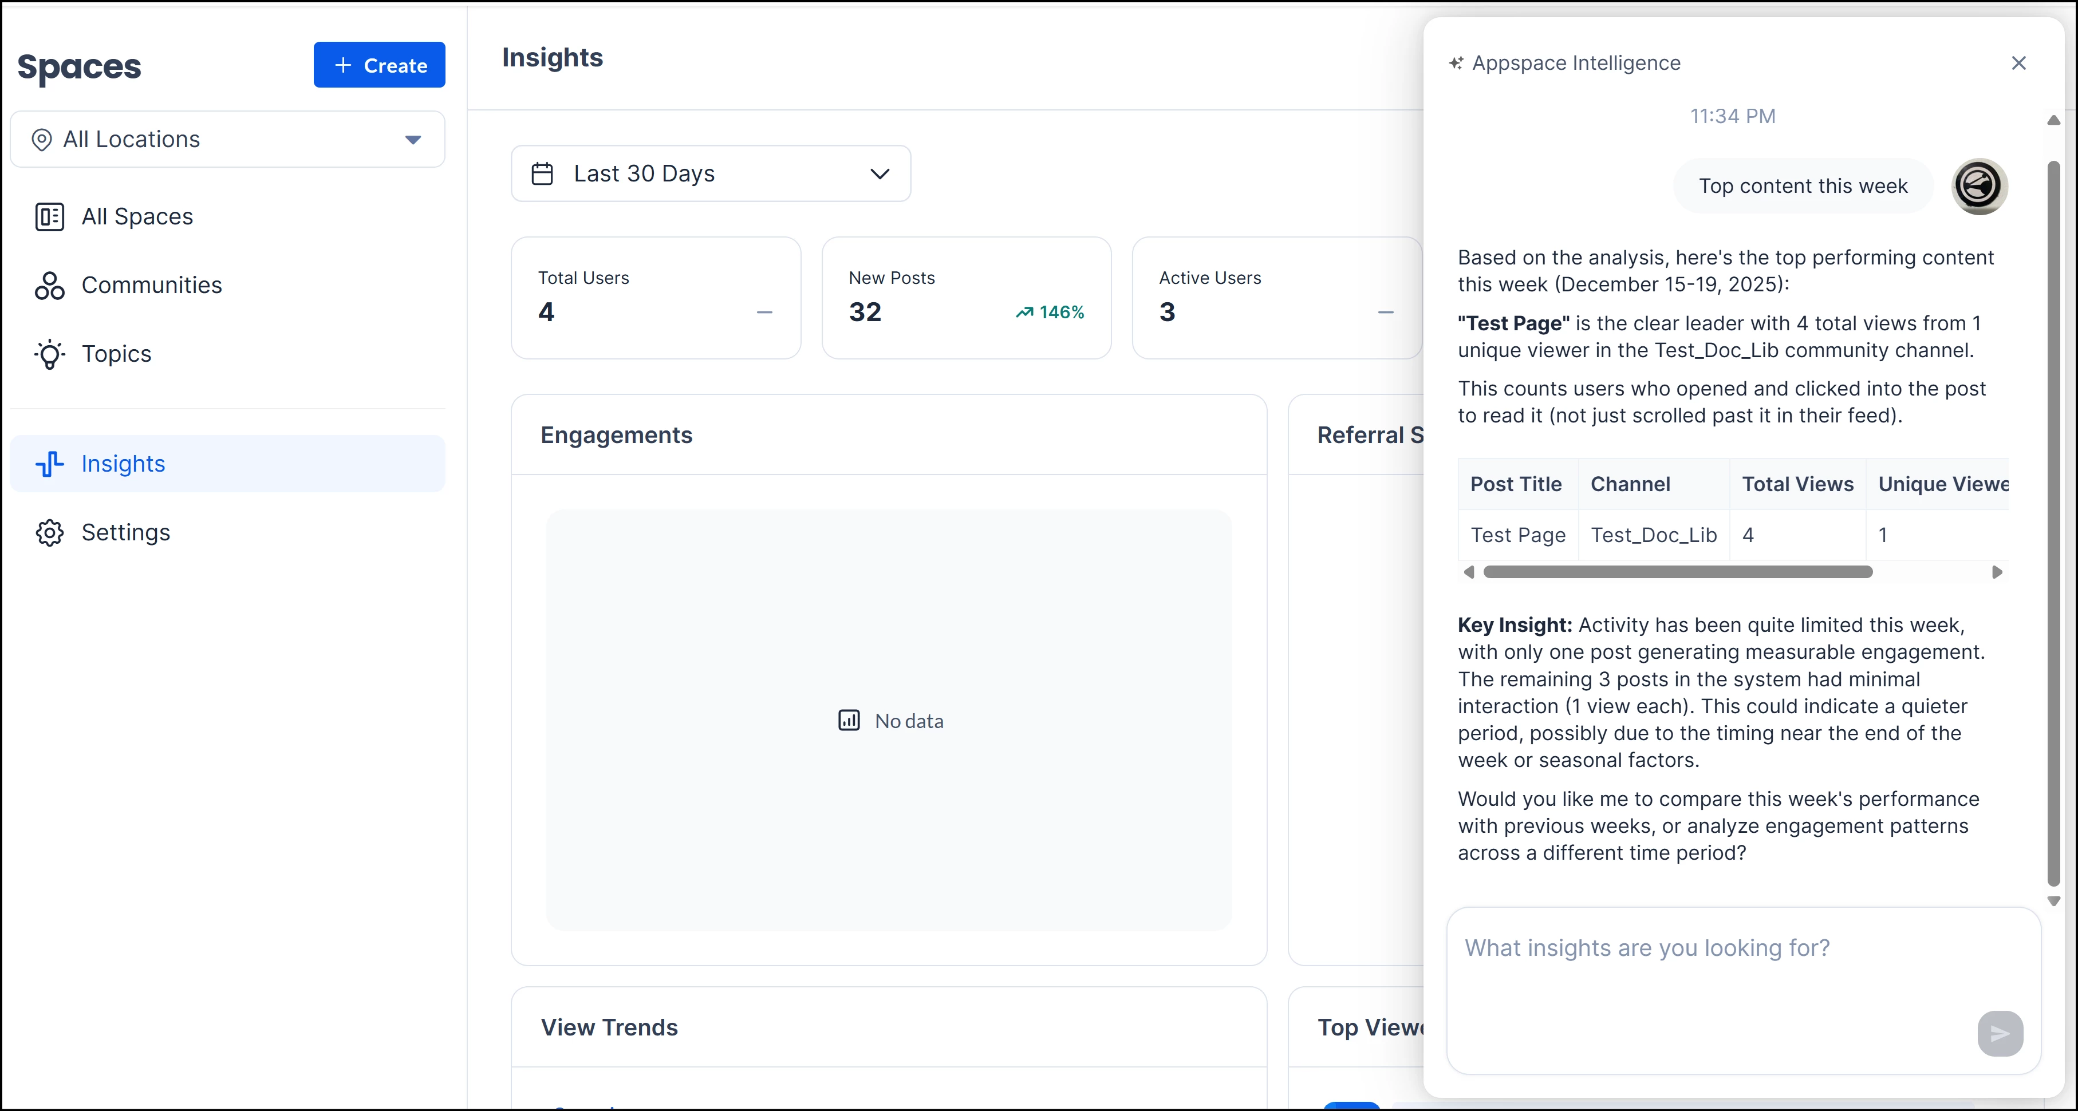Image resolution: width=2078 pixels, height=1111 pixels.
Task: Click the Topics lightbulb icon
Action: coord(49,354)
